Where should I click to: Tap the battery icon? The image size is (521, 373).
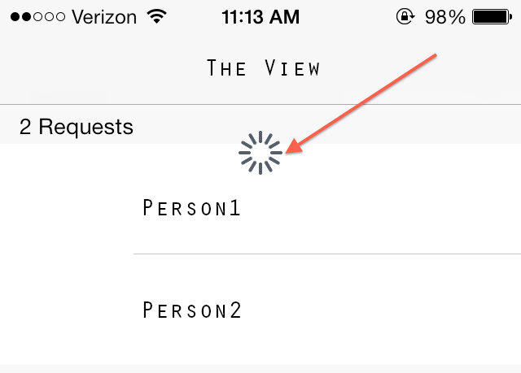[492, 17]
